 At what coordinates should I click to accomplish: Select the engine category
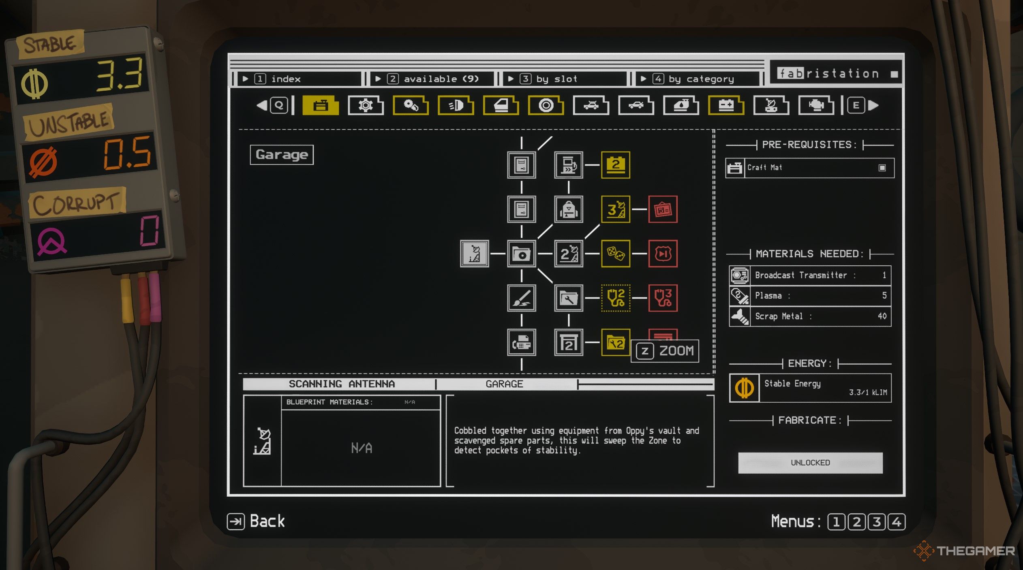tap(816, 105)
